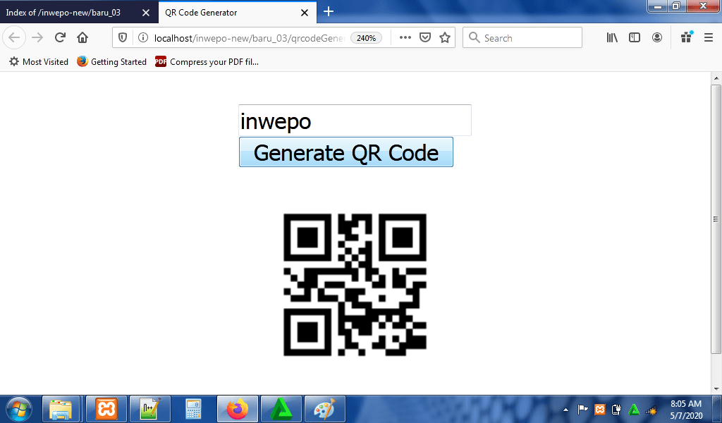This screenshot has width=722, height=423.
Task: Click the green triangle tray icon
Action: pyautogui.click(x=634, y=409)
